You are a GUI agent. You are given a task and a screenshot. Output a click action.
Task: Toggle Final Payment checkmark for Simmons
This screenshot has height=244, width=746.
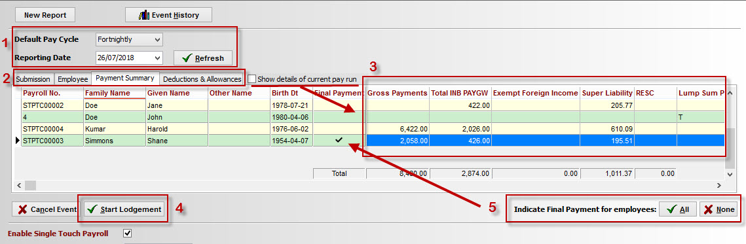(339, 140)
